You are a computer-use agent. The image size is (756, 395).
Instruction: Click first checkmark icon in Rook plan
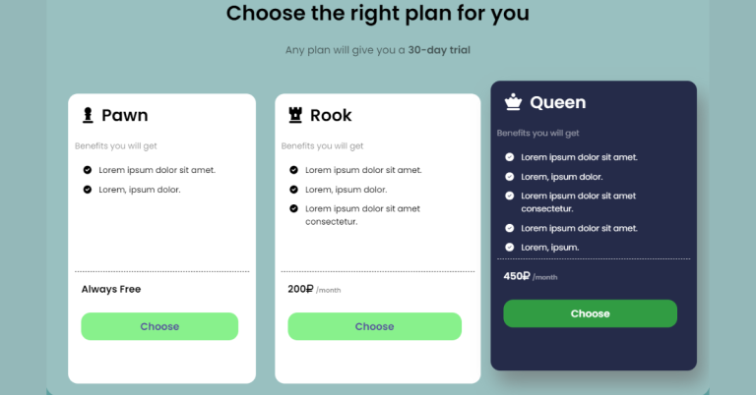coord(294,170)
